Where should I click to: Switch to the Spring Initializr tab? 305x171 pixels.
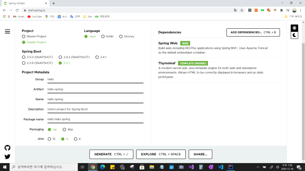25,3
